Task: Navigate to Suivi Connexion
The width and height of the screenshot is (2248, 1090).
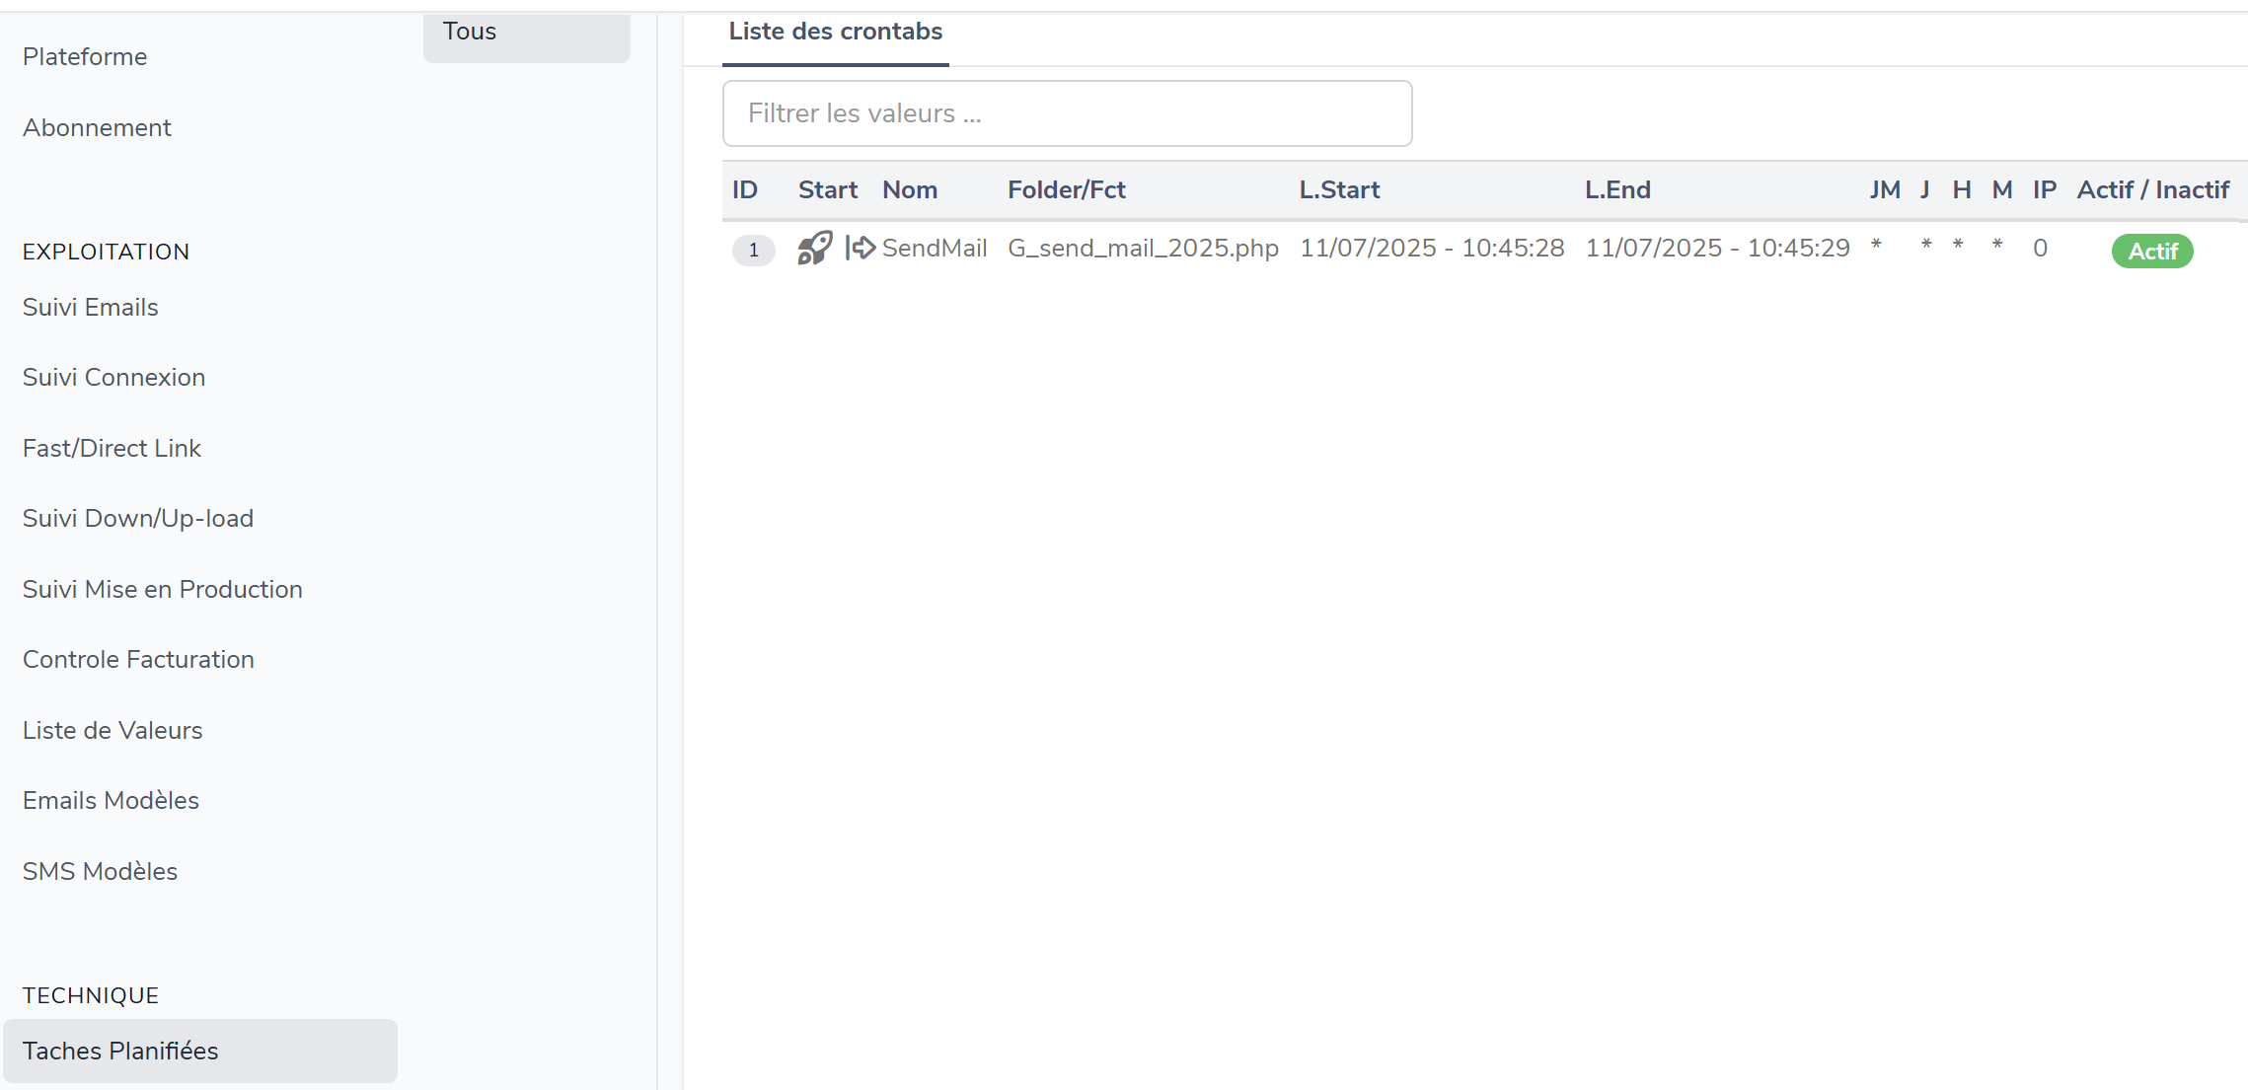Action: (x=113, y=378)
